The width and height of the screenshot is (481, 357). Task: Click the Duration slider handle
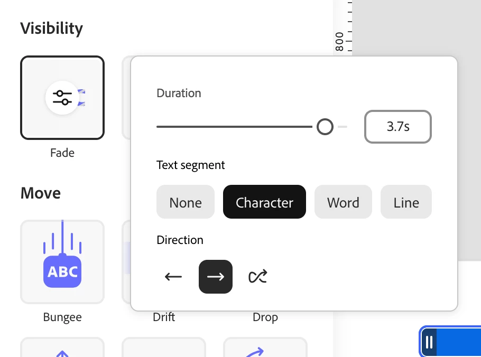[x=325, y=127]
